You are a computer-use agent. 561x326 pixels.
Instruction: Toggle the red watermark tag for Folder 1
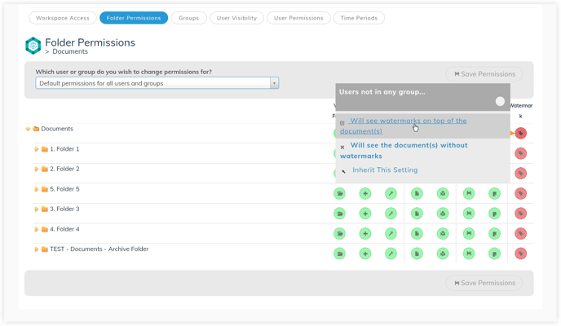520,154
